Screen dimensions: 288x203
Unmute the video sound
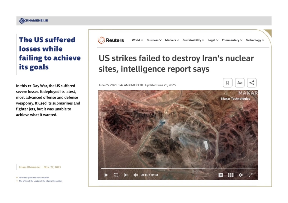(x=136, y=175)
